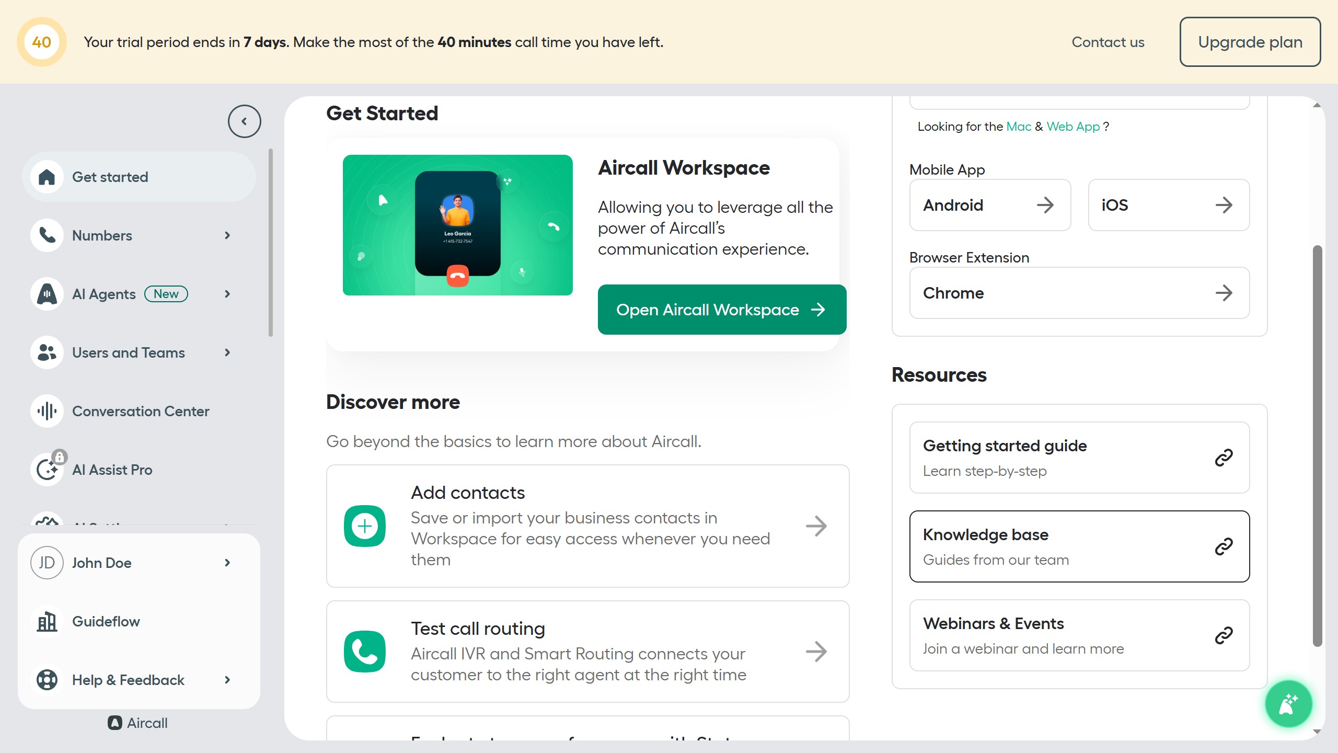Click the AI Agents icon in sidebar
1338x753 pixels.
(x=47, y=294)
